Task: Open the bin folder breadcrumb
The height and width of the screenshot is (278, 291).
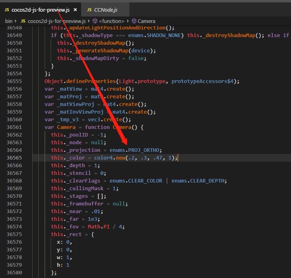Action: [x=8, y=21]
